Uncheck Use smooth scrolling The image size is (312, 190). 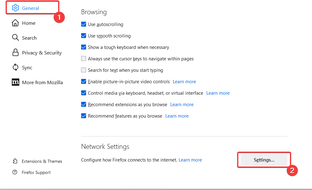click(x=84, y=36)
